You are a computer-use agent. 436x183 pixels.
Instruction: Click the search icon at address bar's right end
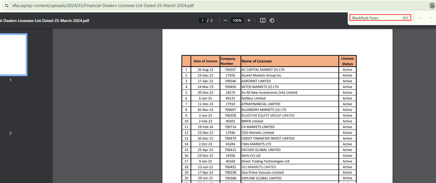click(432, 6)
